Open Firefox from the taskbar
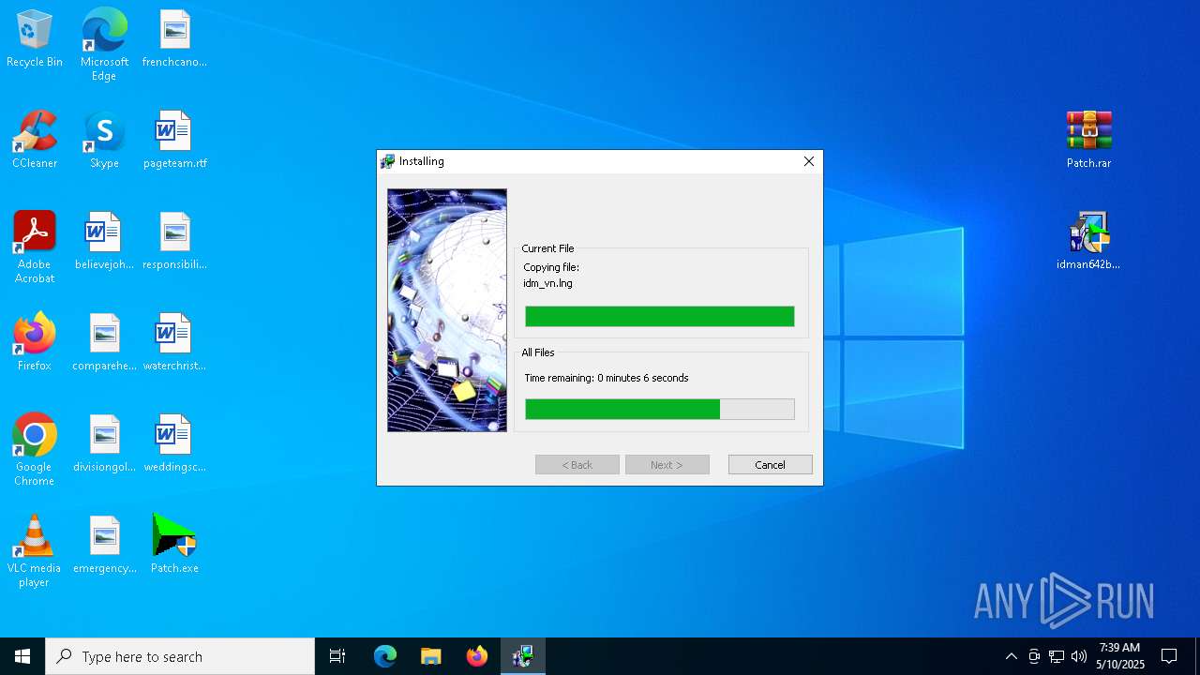1200x675 pixels. pyautogui.click(x=477, y=656)
